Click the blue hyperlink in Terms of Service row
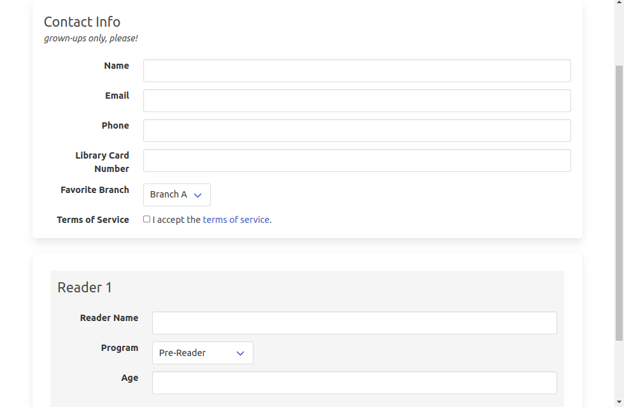This screenshot has width=624, height=407. pos(236,219)
